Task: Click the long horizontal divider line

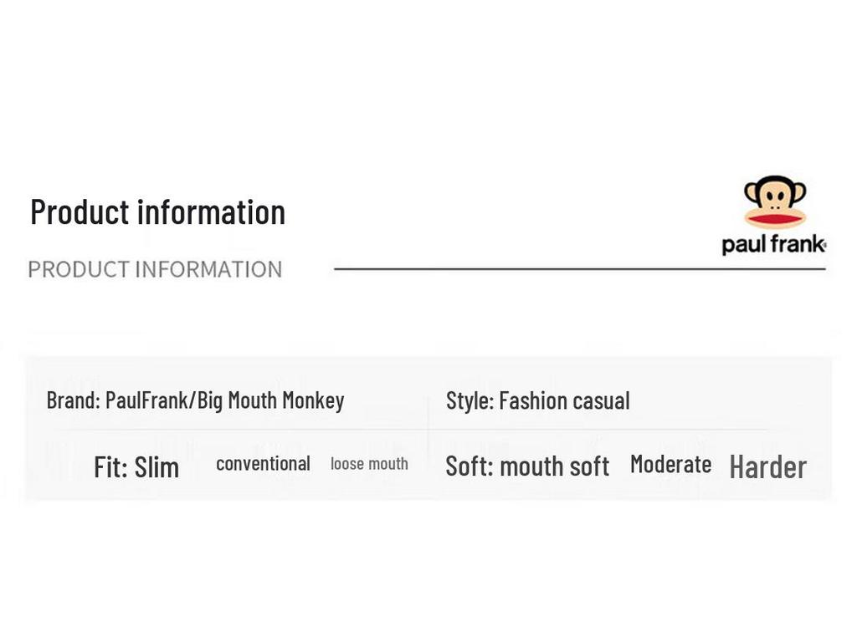Action: tap(579, 269)
